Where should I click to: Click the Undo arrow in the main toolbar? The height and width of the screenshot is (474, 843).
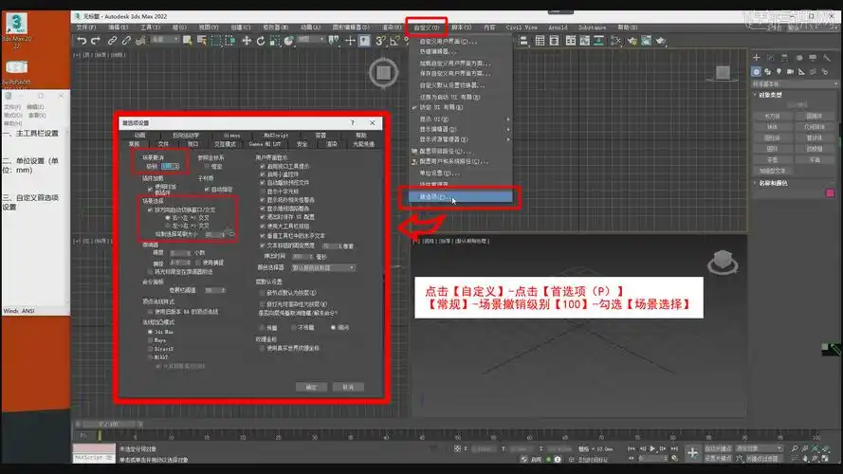(82, 41)
